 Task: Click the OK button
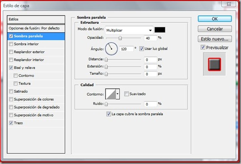coord(215,19)
